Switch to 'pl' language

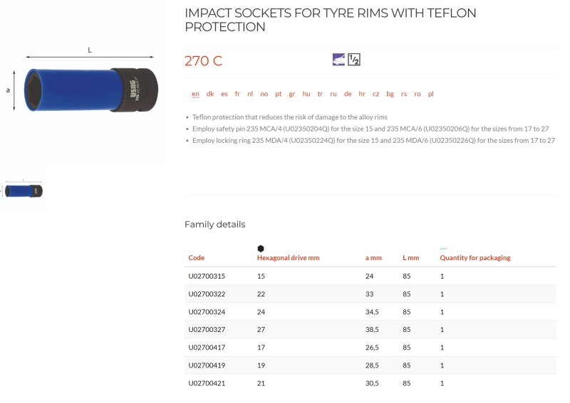tap(431, 94)
